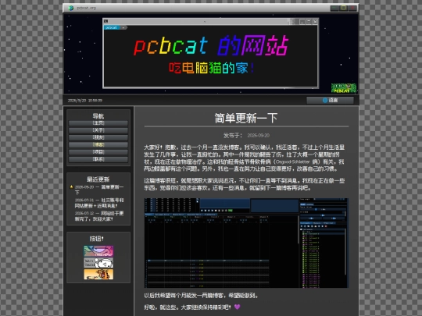Minimize the pcbcat.org window
This screenshot has width=422, height=316.
point(334,8)
